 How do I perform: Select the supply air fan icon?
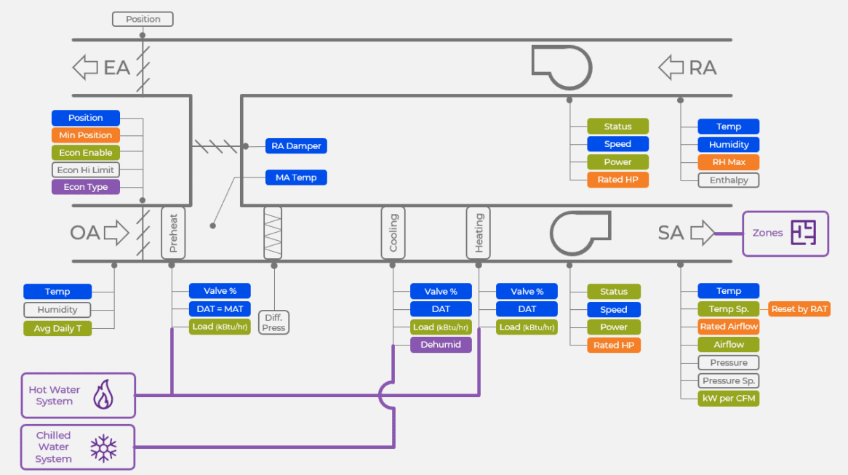pyautogui.click(x=578, y=231)
